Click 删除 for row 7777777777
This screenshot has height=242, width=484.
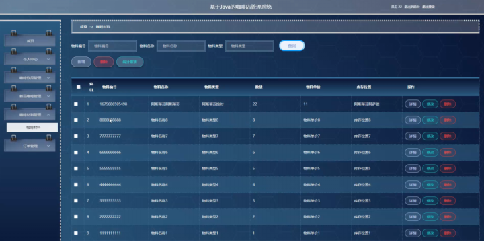448,136
